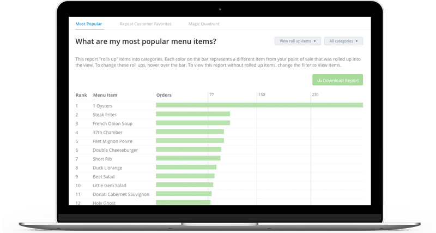436x233 pixels.
Task: Click the Orders column header
Action: (164, 95)
